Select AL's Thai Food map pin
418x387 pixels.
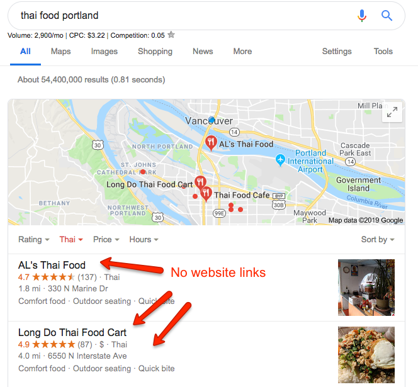(211, 143)
